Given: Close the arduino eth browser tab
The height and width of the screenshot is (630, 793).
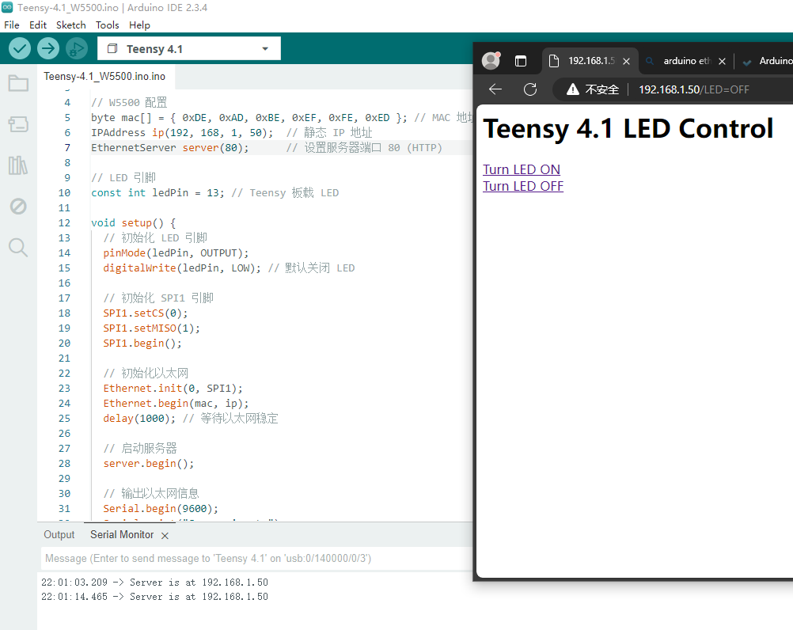Looking at the screenshot, I should 723,61.
